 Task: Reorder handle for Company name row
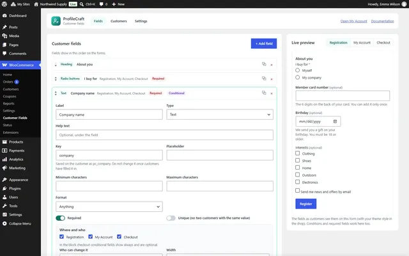point(56,93)
